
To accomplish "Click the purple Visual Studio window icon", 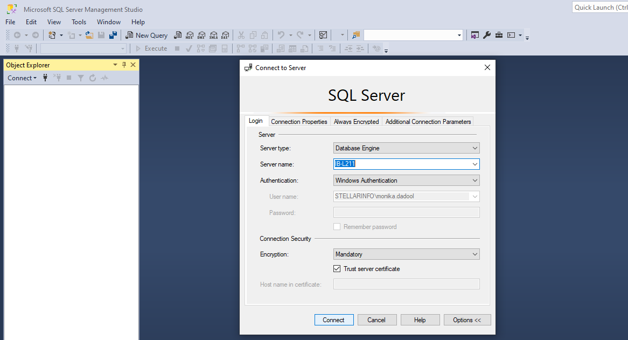I will coord(475,35).
